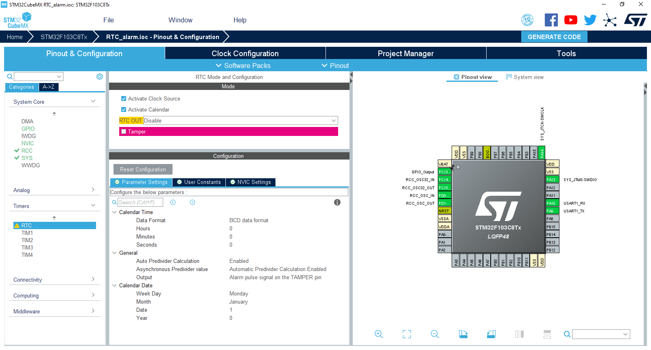This screenshot has height=350, width=651.
Task: Go to Home breadcrumb
Action: [x=15, y=37]
